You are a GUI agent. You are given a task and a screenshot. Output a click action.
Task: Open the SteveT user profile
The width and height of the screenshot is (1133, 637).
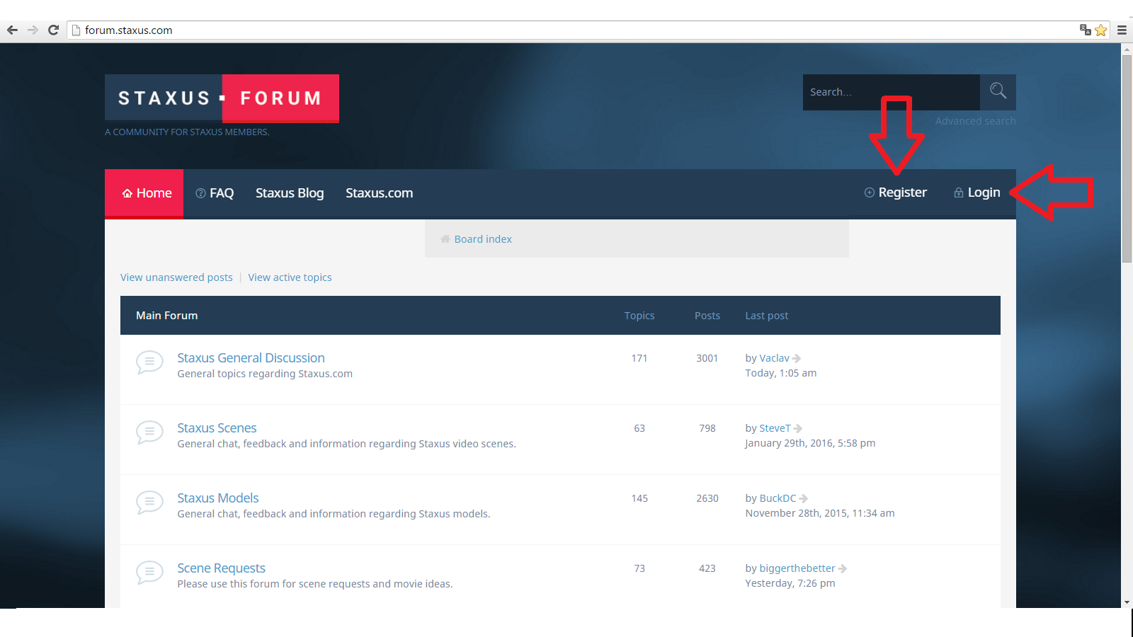tap(775, 428)
